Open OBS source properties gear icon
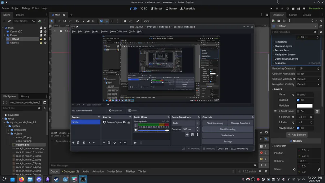Image resolution: width=325 pixels, height=183 pixels. (x=114, y=143)
